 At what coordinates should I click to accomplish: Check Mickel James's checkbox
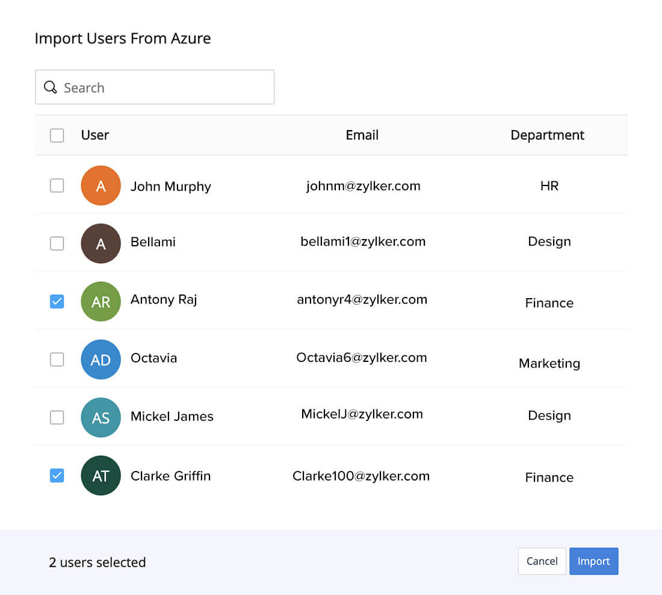coord(57,417)
